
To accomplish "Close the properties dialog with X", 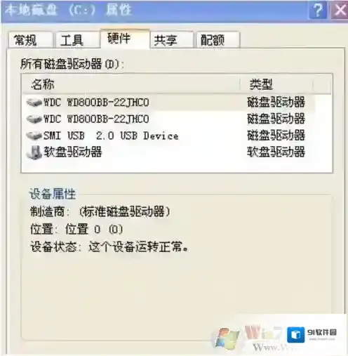I will click(x=340, y=10).
